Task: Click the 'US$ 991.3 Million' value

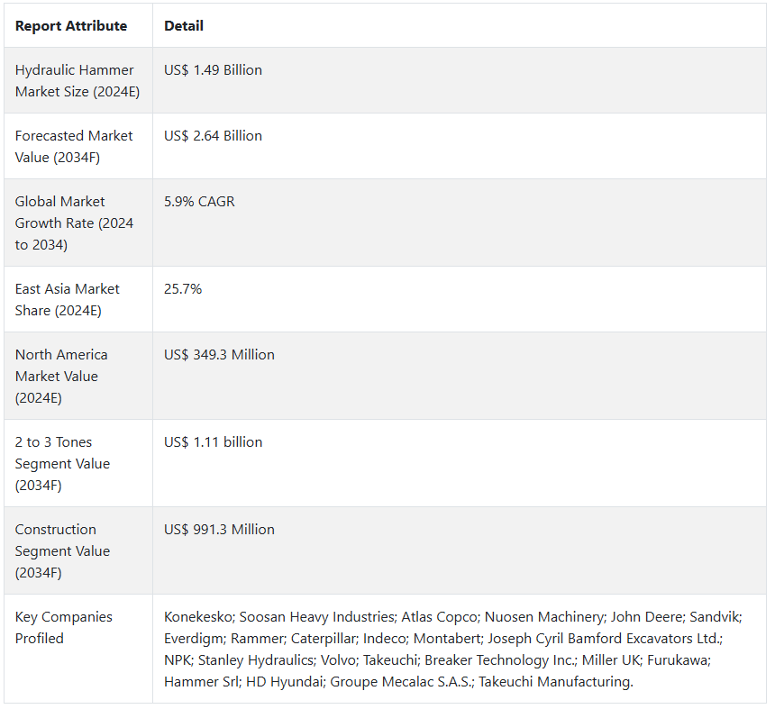Action: [x=219, y=530]
